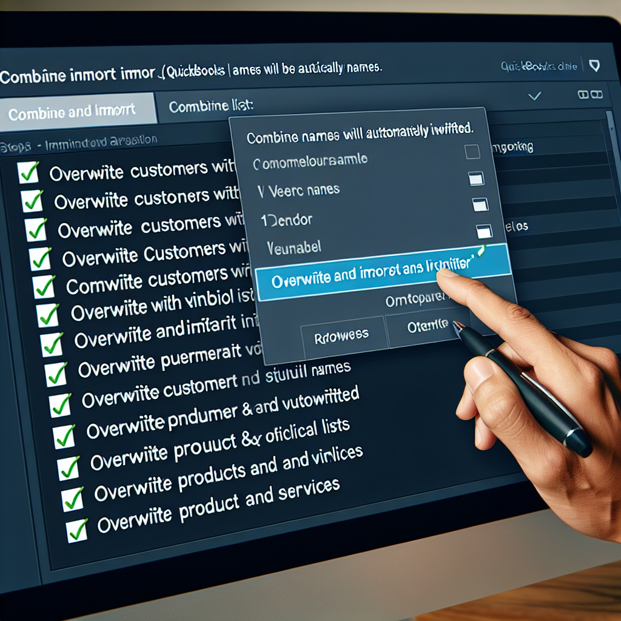The width and height of the screenshot is (621, 621).
Task: Click the Omtoparer link above dialog buttons
Action: click(x=415, y=299)
